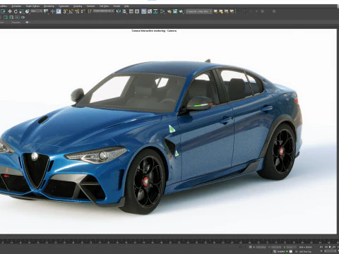Select the Select and Move tool

tap(10, 11)
